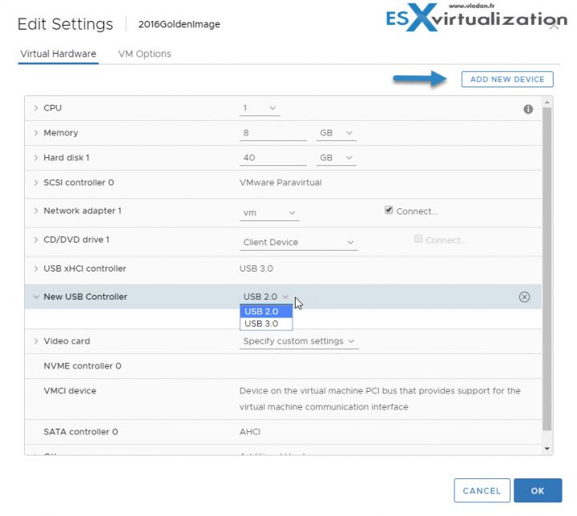577x516 pixels.
Task: Select the Virtual Hardware tab
Action: click(57, 54)
